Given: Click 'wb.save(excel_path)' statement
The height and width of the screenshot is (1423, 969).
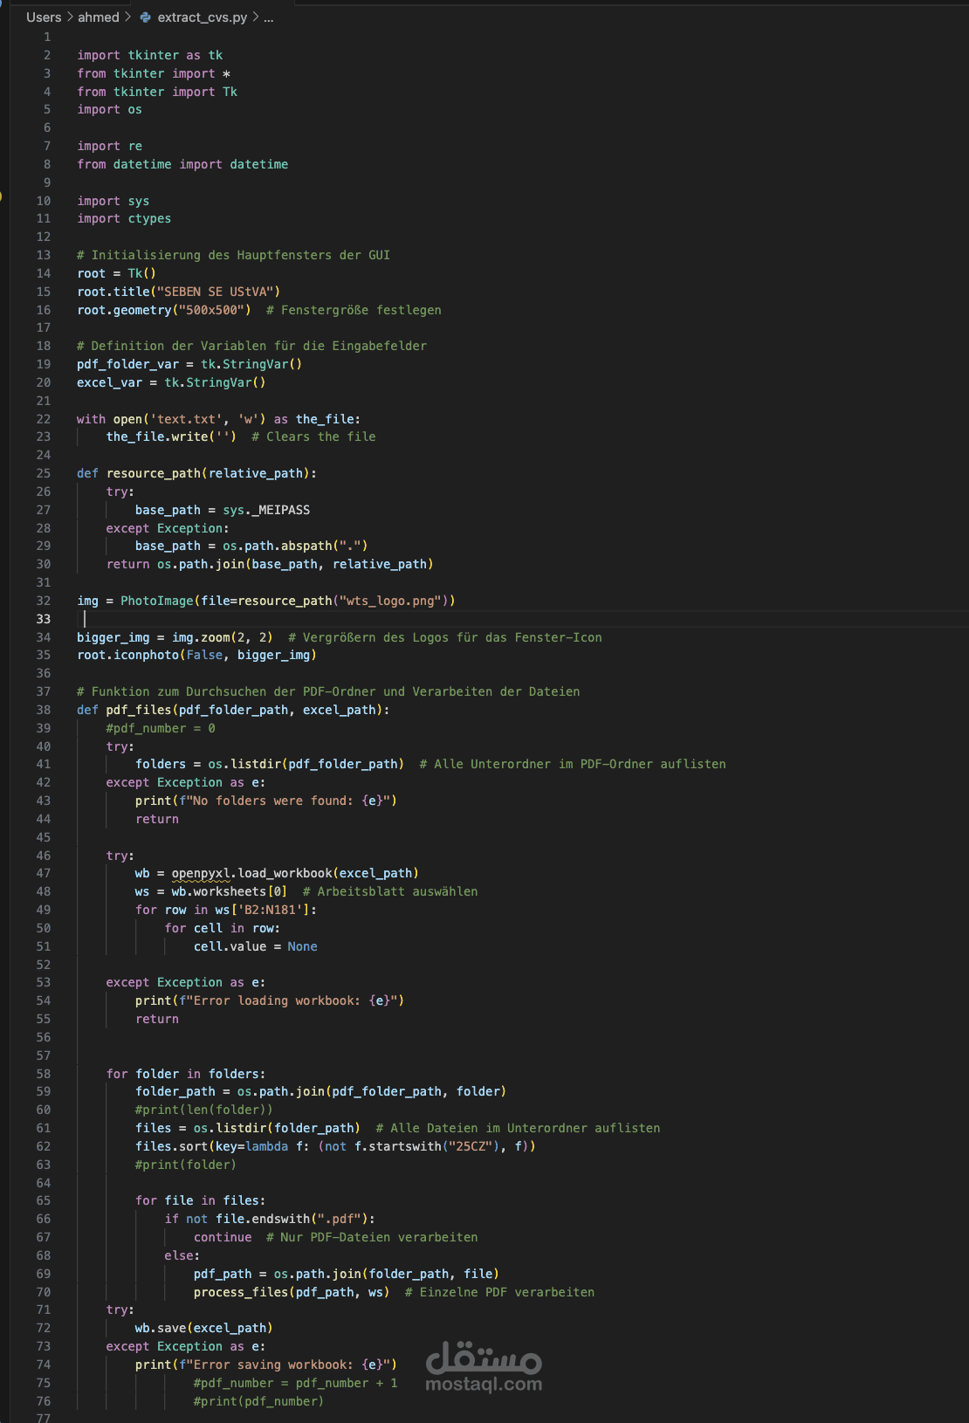Looking at the screenshot, I should pos(204,1328).
